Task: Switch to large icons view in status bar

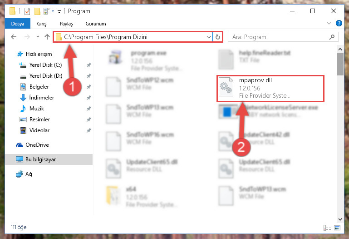Action: (337, 228)
